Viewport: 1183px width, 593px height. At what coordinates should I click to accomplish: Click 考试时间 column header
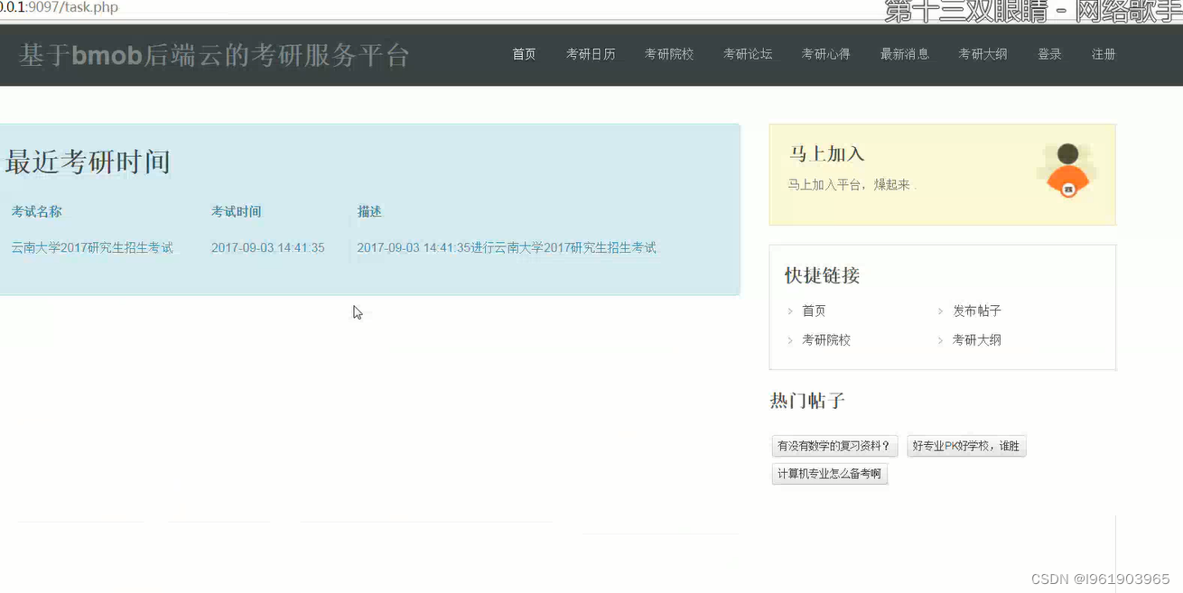click(x=237, y=211)
